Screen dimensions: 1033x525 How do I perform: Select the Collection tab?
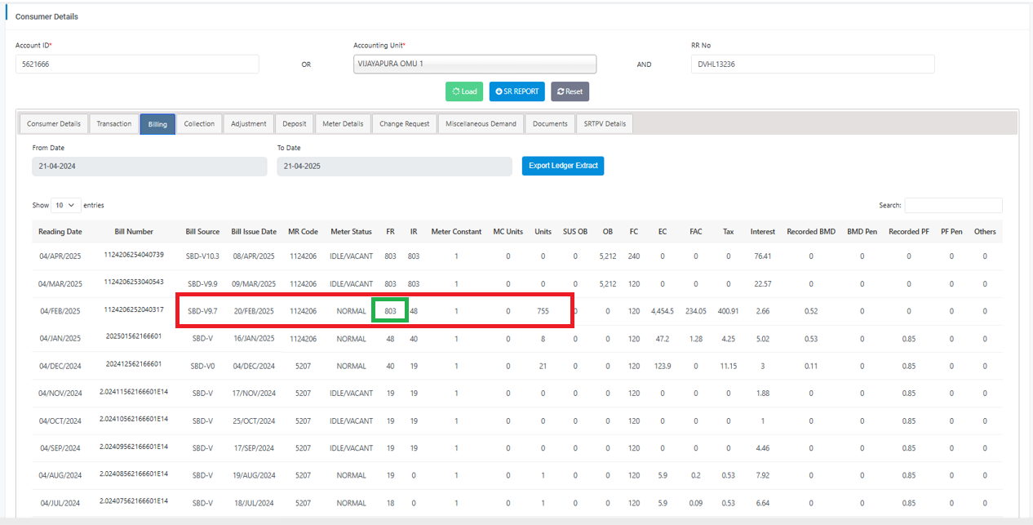click(x=199, y=124)
